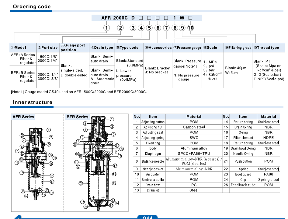
Task: Click the "3000C: 3/8"" port size entry
Action: (x=48, y=79)
